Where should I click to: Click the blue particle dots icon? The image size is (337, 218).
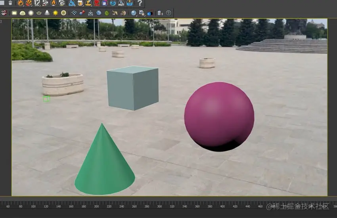[x=74, y=13]
